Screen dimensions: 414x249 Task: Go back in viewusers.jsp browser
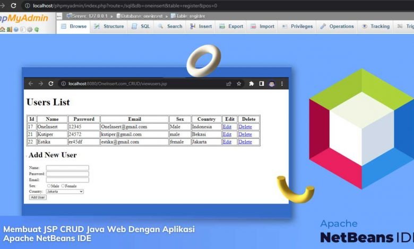tap(31, 84)
